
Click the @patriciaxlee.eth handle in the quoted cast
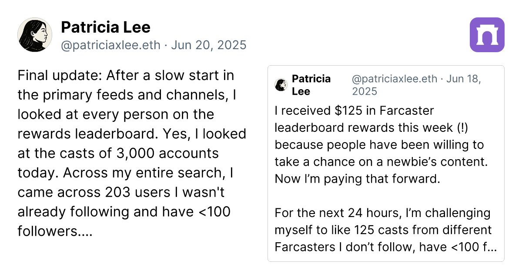pyautogui.click(x=394, y=79)
